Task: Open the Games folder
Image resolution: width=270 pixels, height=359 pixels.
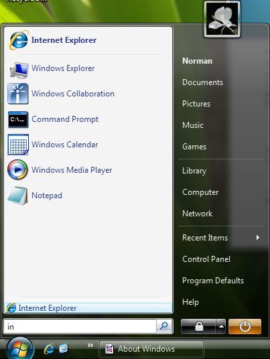Action: pos(194,147)
